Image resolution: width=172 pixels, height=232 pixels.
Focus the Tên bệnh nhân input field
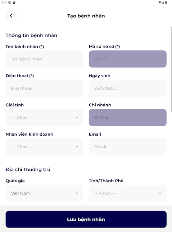pos(44,59)
